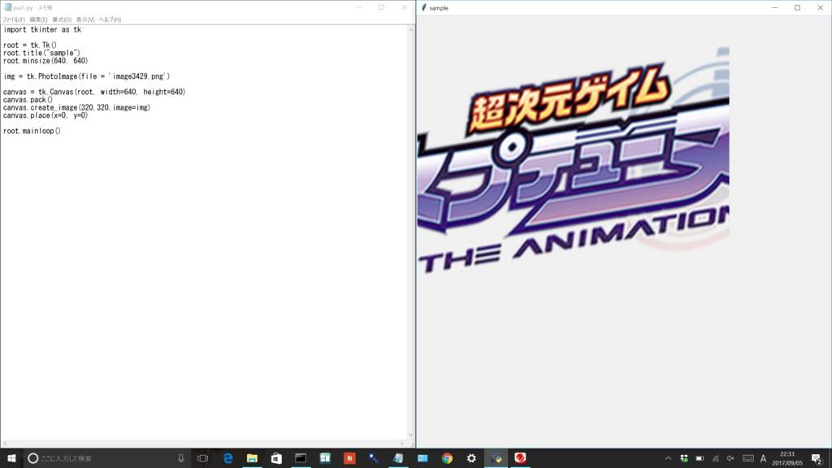Open the battery status tray icon
The image size is (832, 468).
700,458
